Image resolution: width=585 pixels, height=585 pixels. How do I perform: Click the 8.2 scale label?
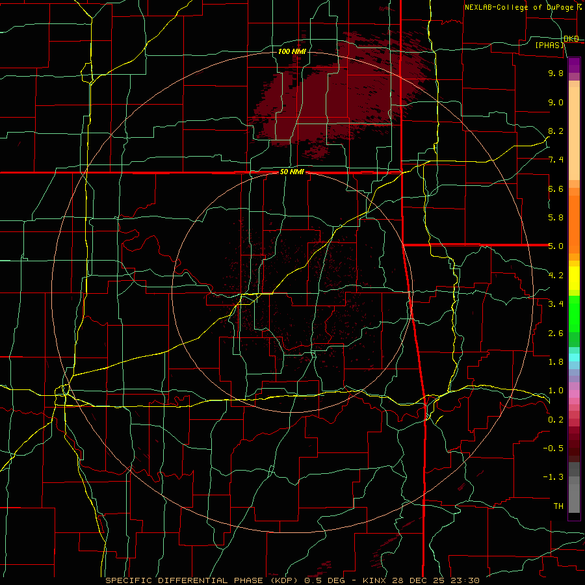click(556, 131)
